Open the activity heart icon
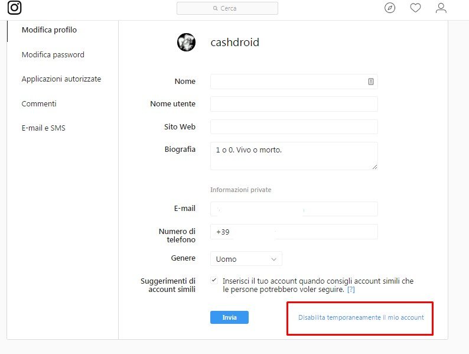 pos(415,8)
